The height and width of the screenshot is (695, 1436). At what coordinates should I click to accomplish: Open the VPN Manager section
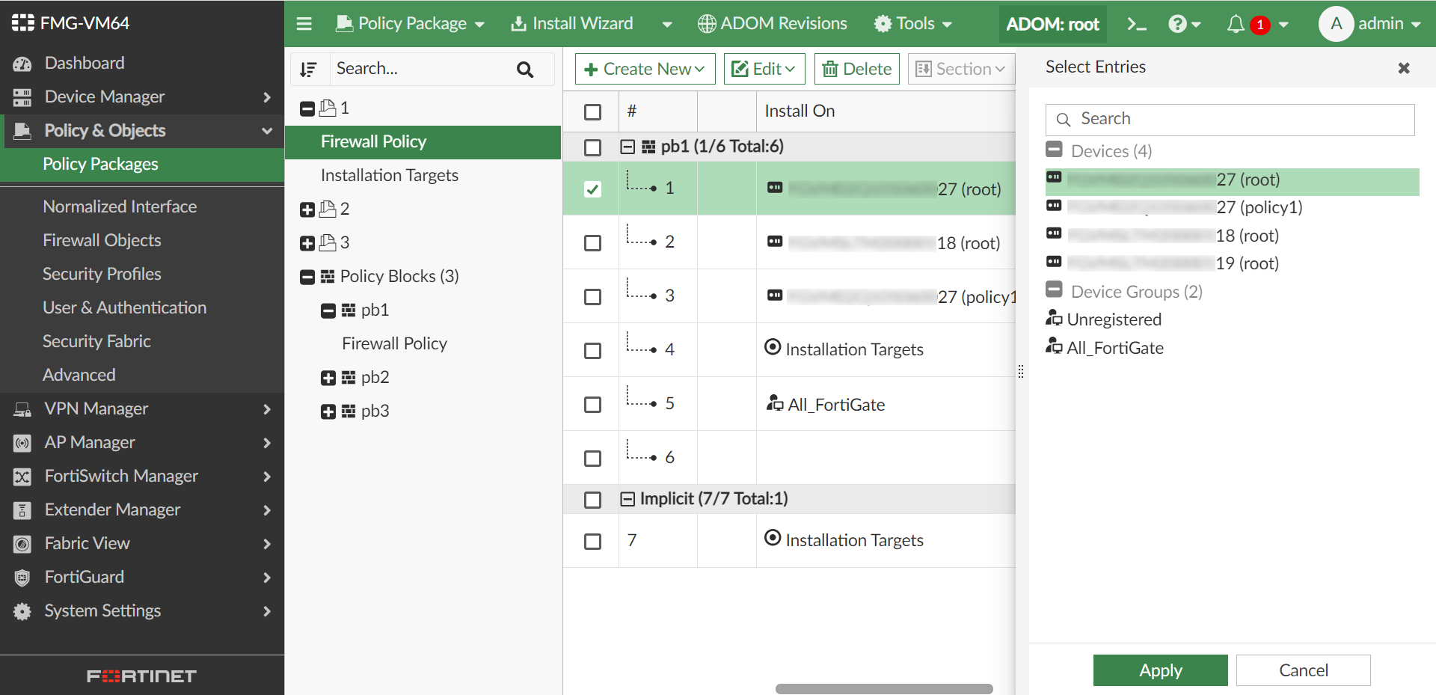[96, 408]
